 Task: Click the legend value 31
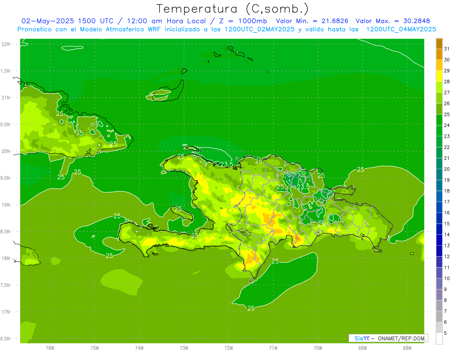pos(447,49)
